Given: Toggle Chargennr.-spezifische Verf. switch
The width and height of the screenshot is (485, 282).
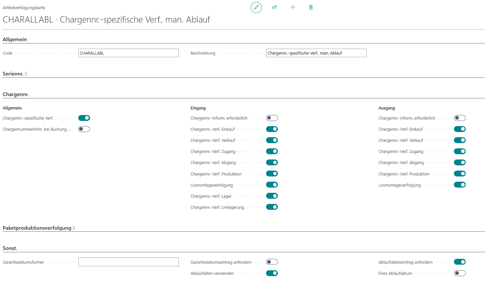Looking at the screenshot, I should 84,118.
